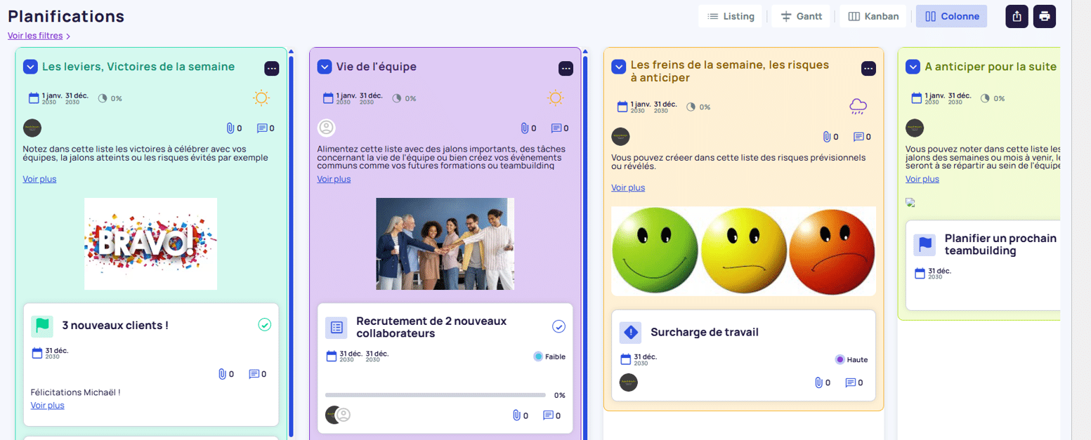Viewport: 1091px width, 440px height.
Task: Click the attachment paperclip in Vie de l'équipe header
Action: 523,128
